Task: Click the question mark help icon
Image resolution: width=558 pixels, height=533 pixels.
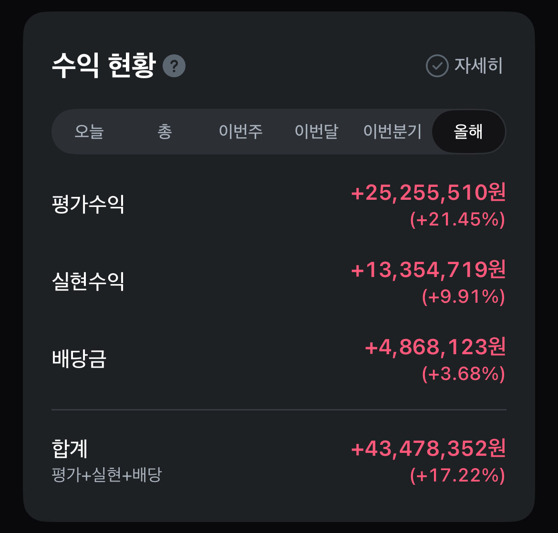Action: pyautogui.click(x=174, y=66)
